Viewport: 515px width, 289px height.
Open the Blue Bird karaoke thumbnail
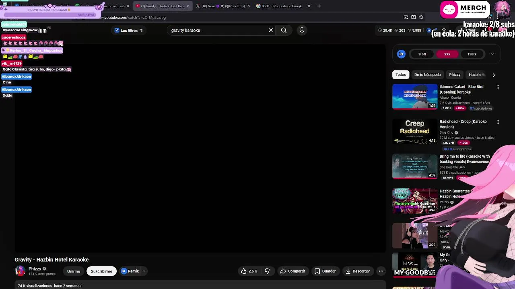pos(415,96)
